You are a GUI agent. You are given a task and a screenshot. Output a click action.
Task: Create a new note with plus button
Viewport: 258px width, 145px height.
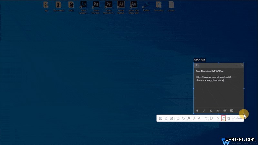point(197,65)
